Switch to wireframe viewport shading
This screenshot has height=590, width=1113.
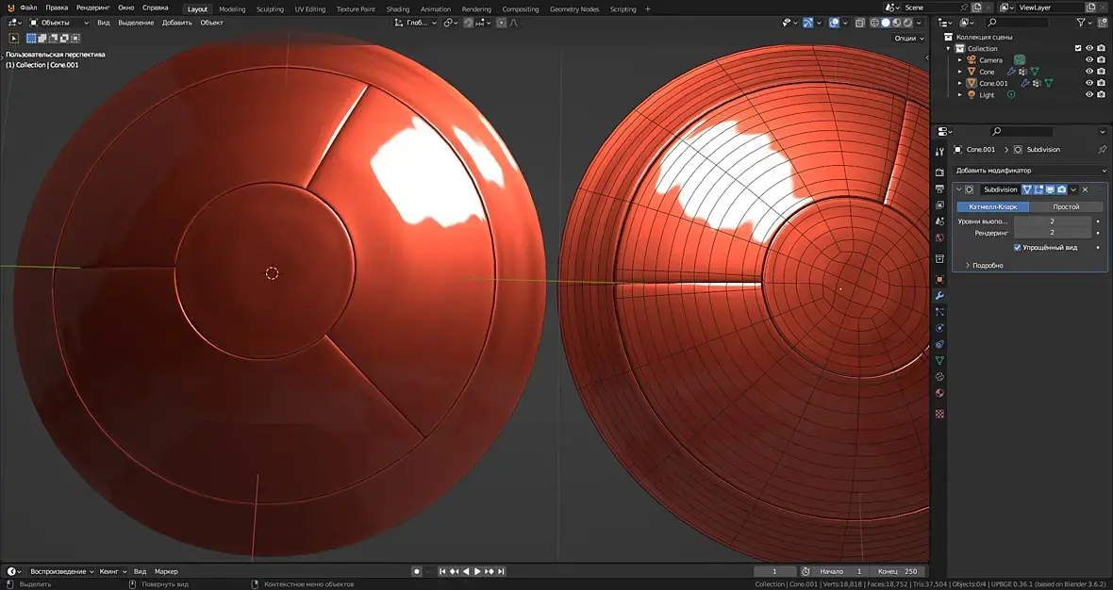(x=874, y=23)
